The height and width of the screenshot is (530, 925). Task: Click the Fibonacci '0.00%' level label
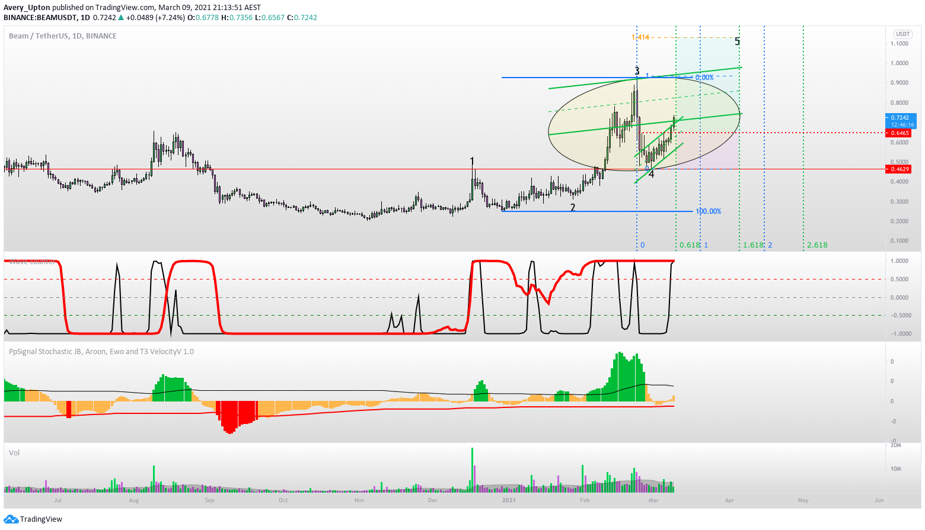[704, 78]
